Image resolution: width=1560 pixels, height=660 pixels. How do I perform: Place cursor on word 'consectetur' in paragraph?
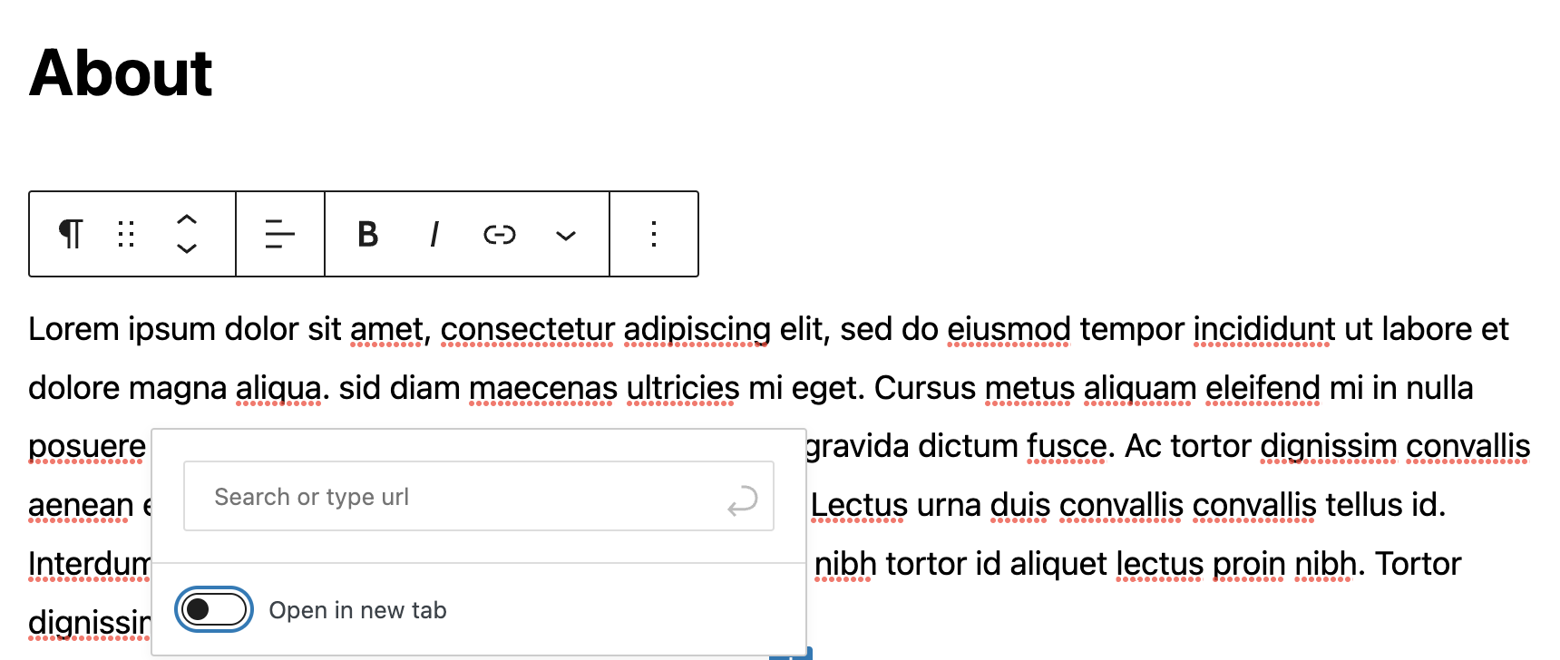(528, 329)
